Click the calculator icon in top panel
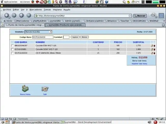 coord(143,2)
